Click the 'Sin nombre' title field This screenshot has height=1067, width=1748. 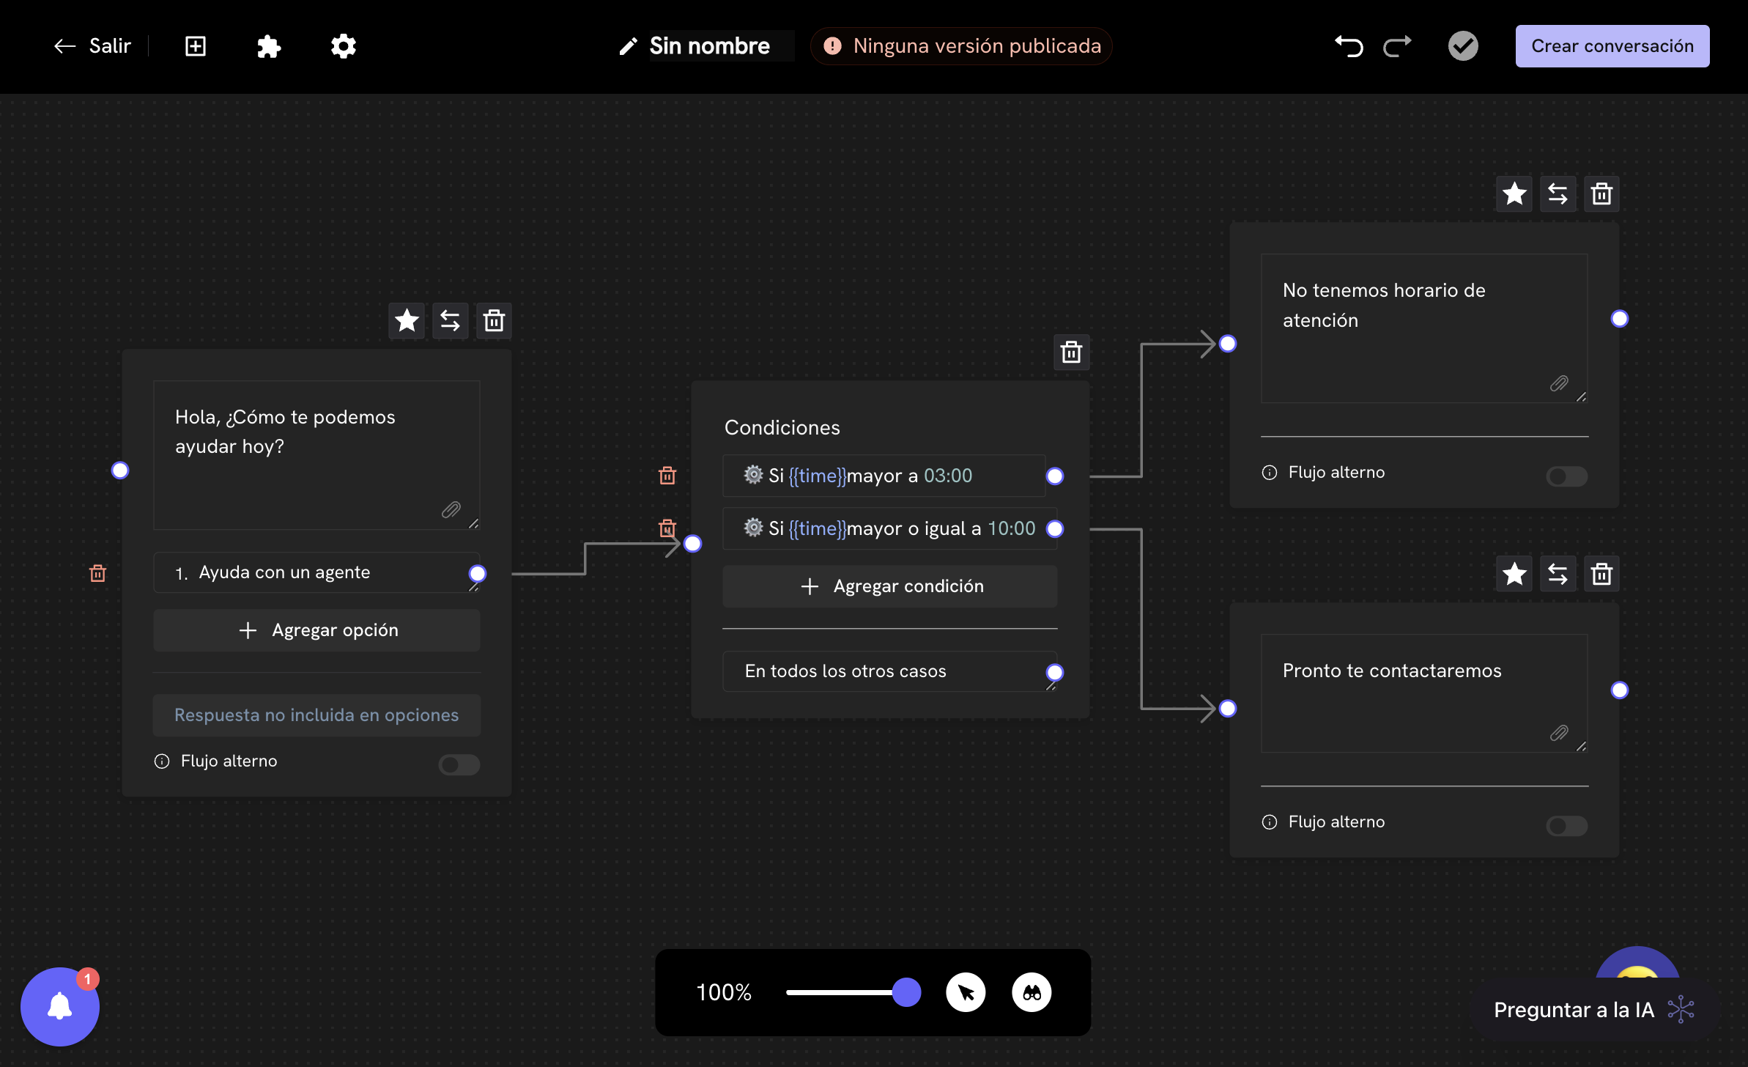pyautogui.click(x=708, y=46)
